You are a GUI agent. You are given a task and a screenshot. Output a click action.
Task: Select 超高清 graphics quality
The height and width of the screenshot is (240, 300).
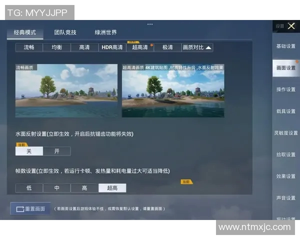click(140, 47)
